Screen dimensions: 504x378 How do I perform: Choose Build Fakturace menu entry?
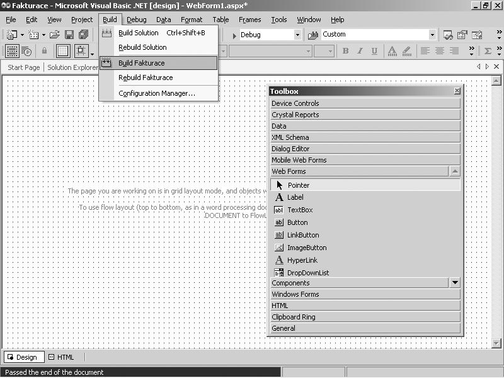tap(159, 63)
